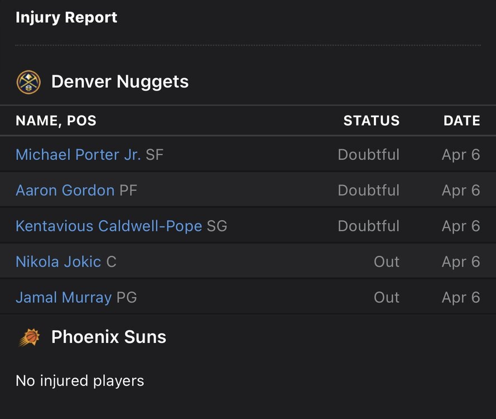The height and width of the screenshot is (419, 496).
Task: Click Nikola Jokic's Out status
Action: (386, 262)
